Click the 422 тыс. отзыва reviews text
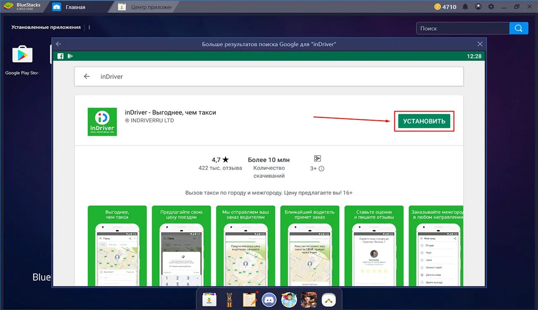The image size is (538, 310). tap(220, 168)
